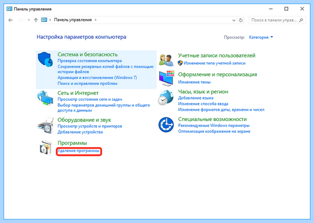Image resolution: width=314 pixels, height=223 pixels.
Task: Click Удаление программы link
Action: (x=78, y=151)
